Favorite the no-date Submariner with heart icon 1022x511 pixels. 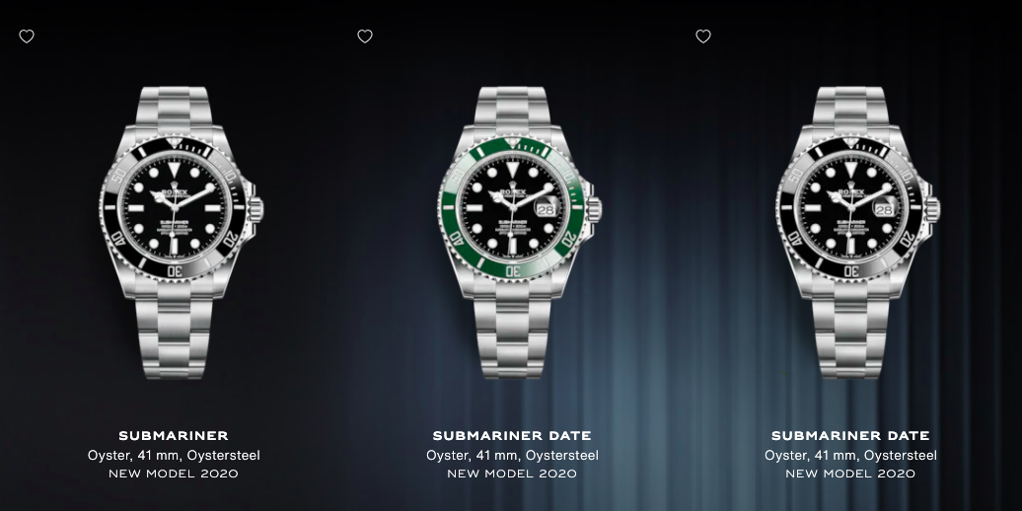point(27,36)
